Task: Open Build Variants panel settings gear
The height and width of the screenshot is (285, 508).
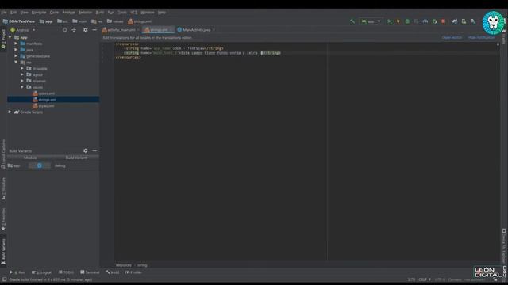Action: coord(86,150)
